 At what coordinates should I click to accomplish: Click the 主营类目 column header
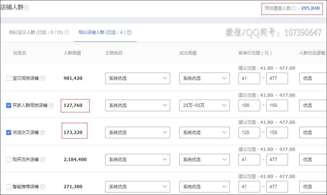tap(114, 53)
